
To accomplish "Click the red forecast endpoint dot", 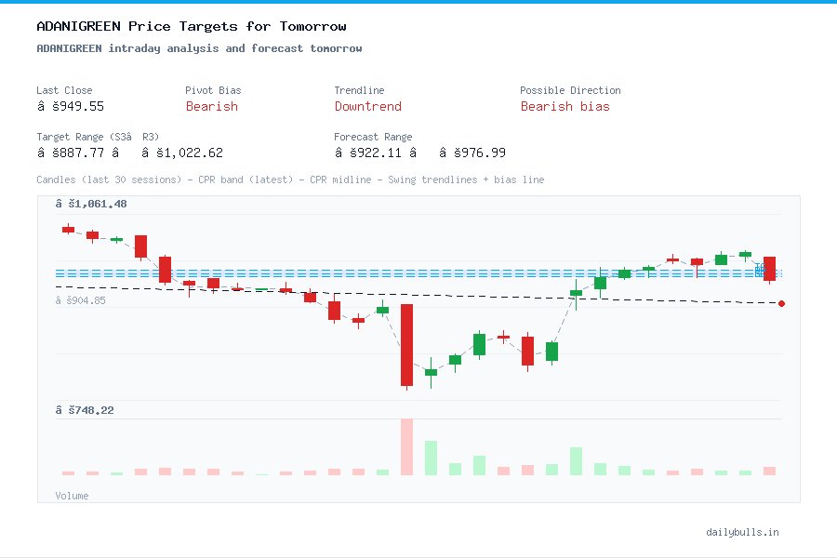I will (781, 303).
